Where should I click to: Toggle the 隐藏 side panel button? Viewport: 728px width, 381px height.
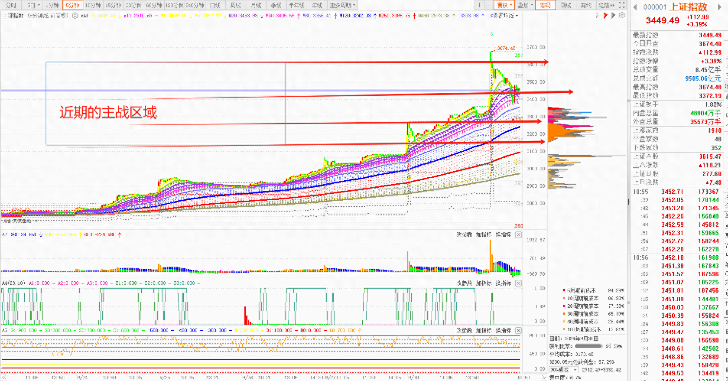(x=606, y=5)
